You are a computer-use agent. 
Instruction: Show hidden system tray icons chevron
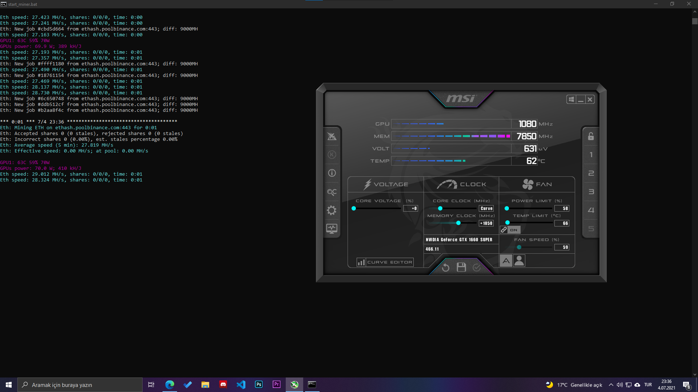pos(611,385)
